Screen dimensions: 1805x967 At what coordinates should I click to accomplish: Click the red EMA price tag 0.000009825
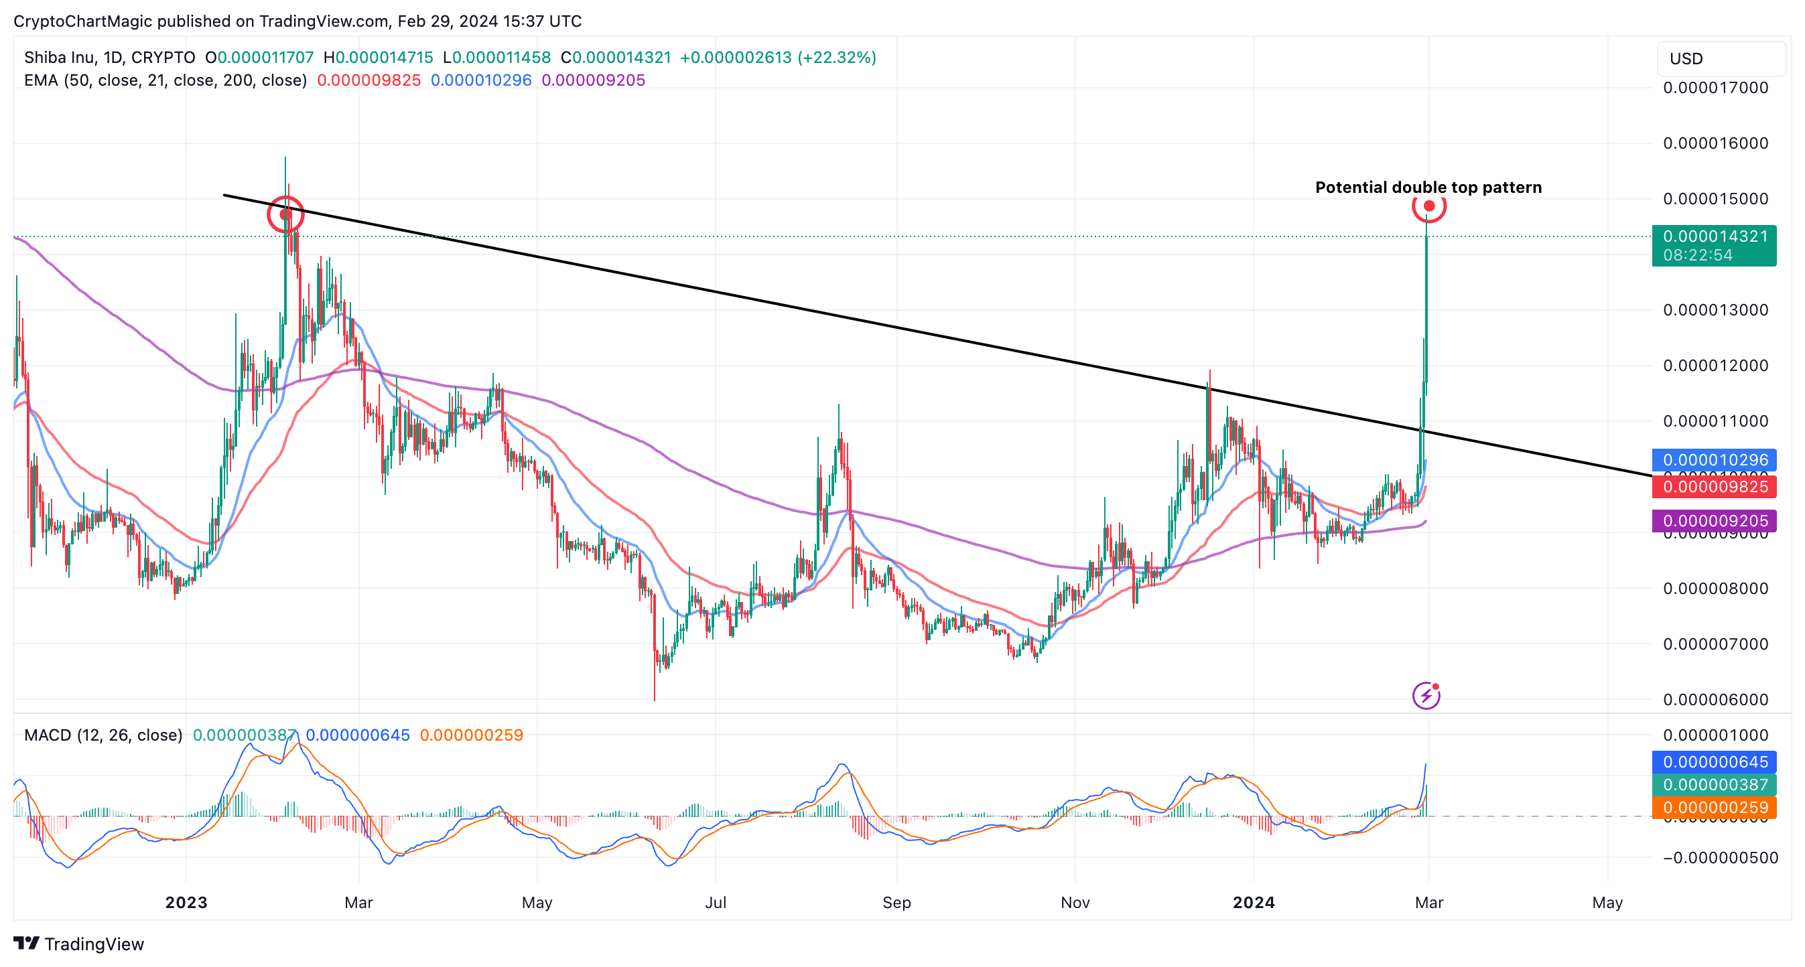tap(1714, 486)
